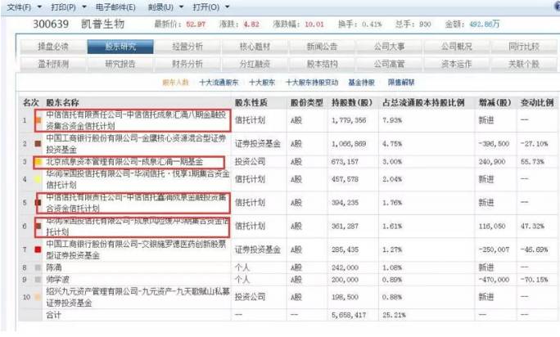Open the 经营分析 tab
Image resolution: width=560 pixels, height=337 pixels.
187,47
